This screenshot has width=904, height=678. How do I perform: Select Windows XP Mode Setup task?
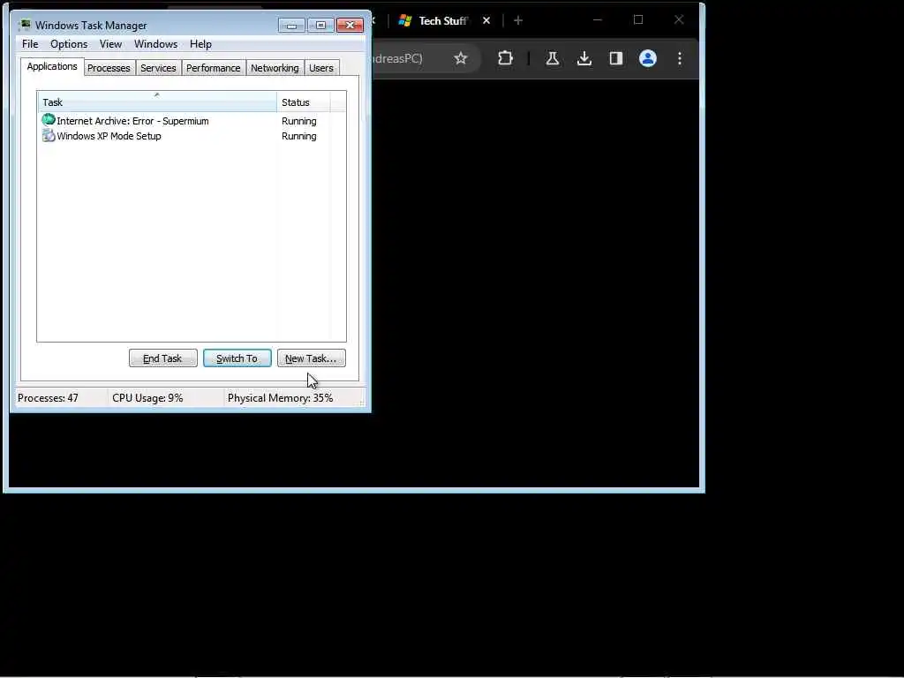pyautogui.click(x=109, y=136)
